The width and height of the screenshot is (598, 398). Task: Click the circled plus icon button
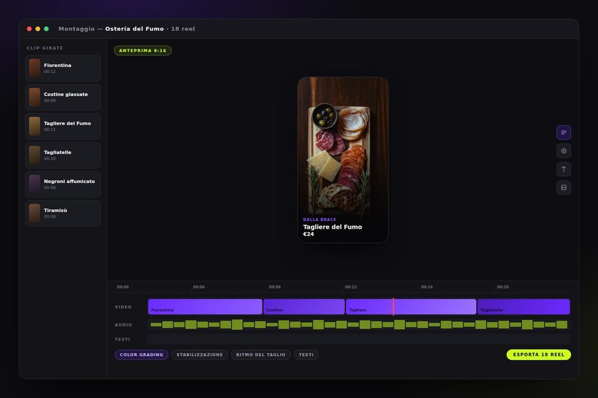564,150
